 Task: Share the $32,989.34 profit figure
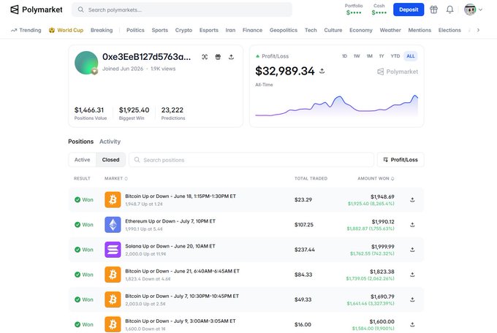tap(322, 71)
